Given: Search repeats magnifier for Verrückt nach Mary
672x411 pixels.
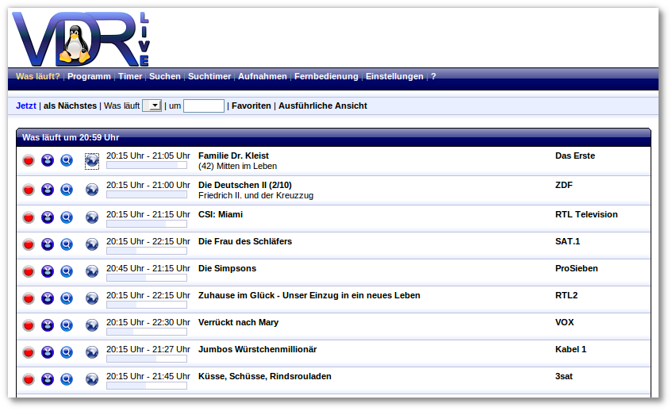Looking at the screenshot, I should click(x=67, y=326).
